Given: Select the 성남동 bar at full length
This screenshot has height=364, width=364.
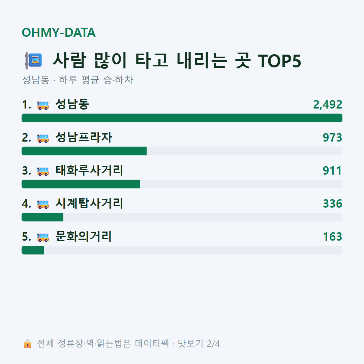Looking at the screenshot, I should click(182, 118).
